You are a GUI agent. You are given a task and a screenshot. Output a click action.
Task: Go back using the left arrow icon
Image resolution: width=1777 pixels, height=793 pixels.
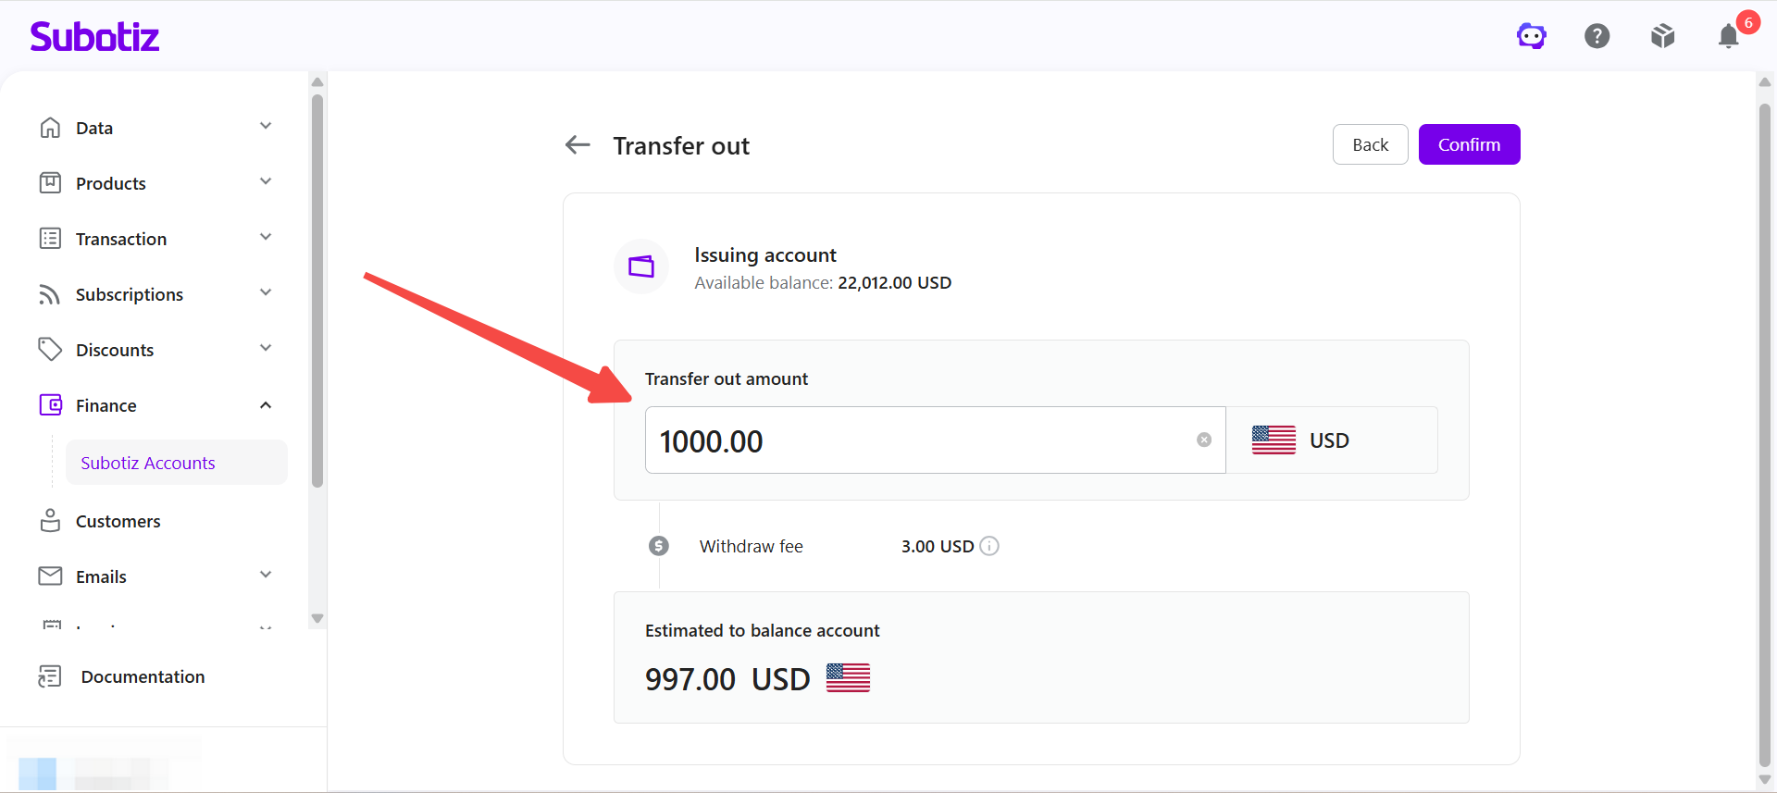(x=578, y=144)
